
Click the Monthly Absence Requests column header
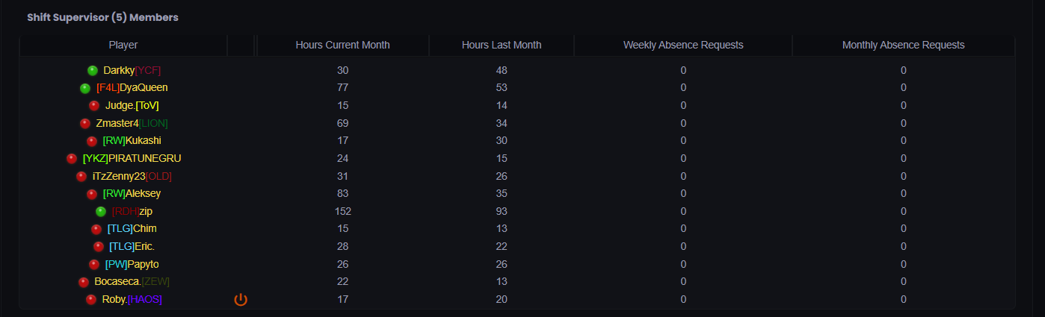(x=903, y=45)
